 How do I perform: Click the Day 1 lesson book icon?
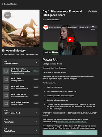coord(6,71)
